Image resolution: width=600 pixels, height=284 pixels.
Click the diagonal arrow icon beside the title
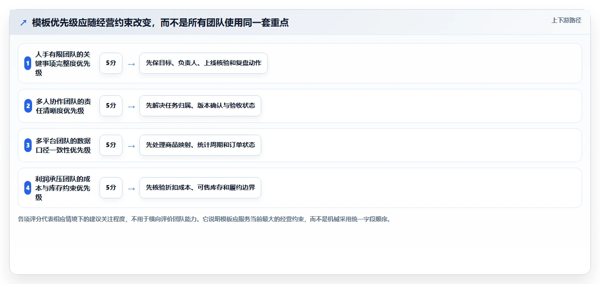tap(23, 22)
